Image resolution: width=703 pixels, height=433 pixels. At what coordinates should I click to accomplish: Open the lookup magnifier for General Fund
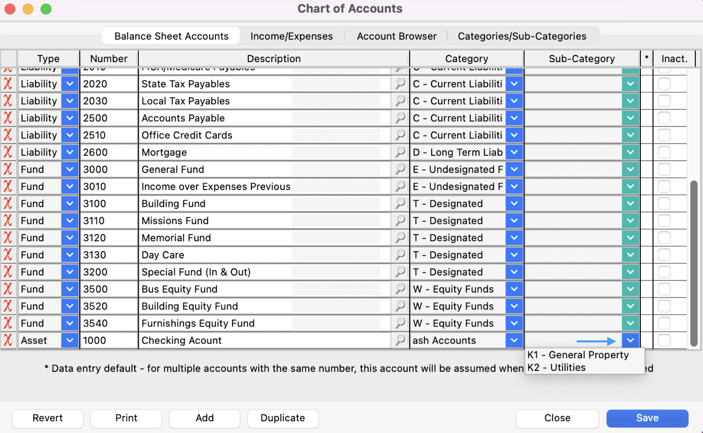[400, 169]
